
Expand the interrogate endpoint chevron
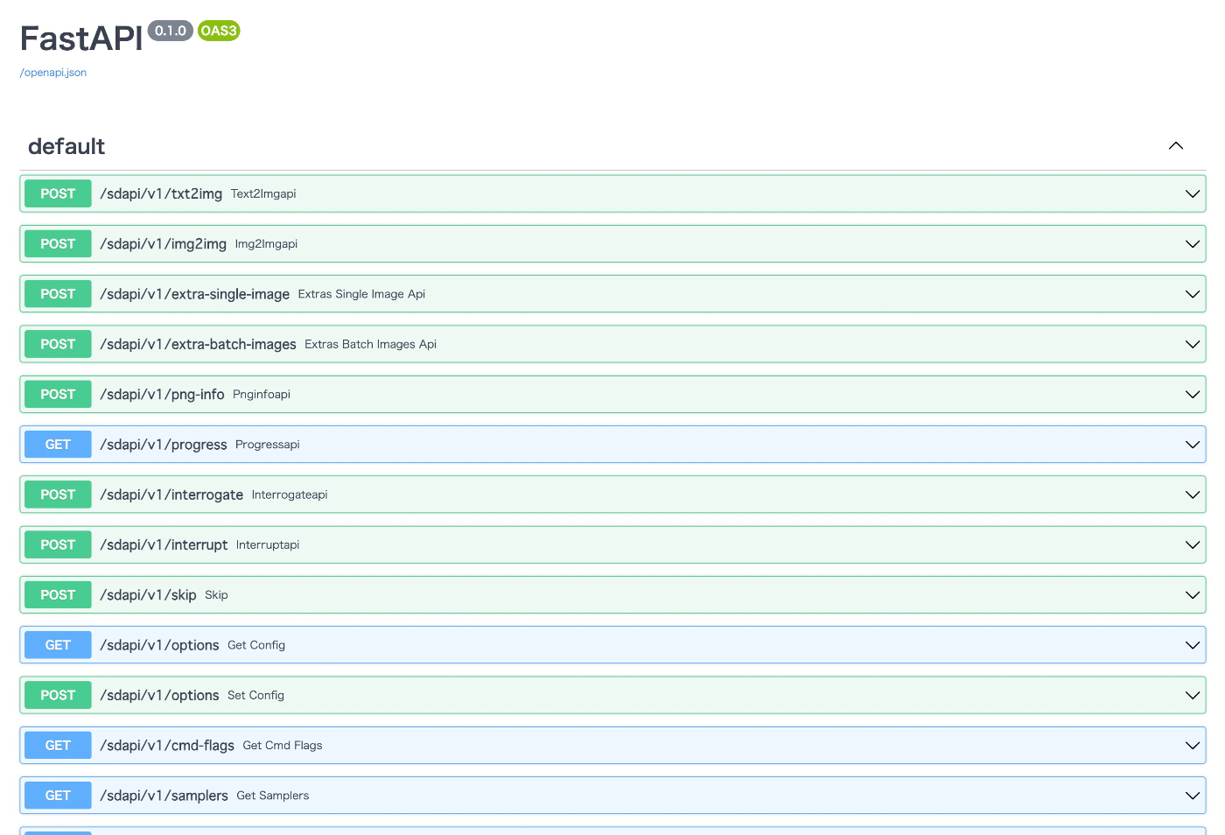point(1192,495)
